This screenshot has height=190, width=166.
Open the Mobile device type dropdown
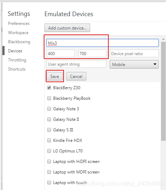coord(134,65)
